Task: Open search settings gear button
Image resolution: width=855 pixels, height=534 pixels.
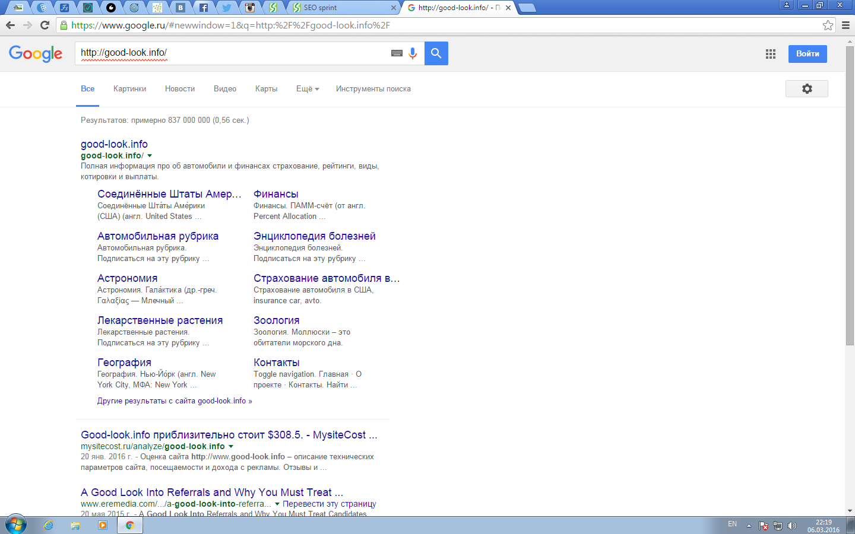Action: [x=807, y=88]
